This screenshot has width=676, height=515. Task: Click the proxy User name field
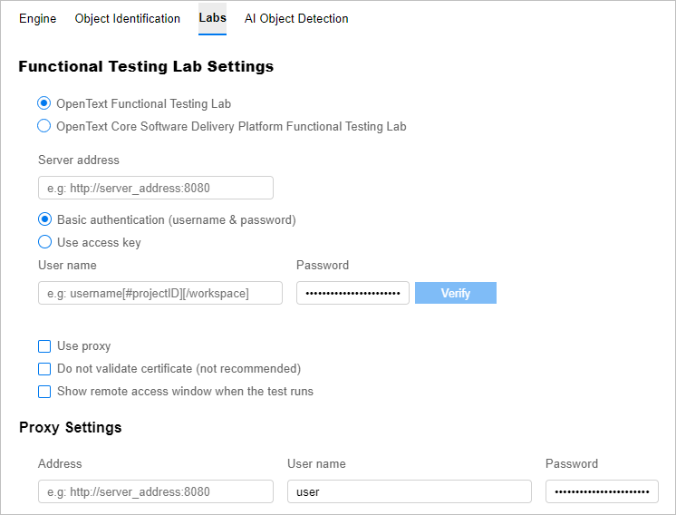click(x=409, y=491)
